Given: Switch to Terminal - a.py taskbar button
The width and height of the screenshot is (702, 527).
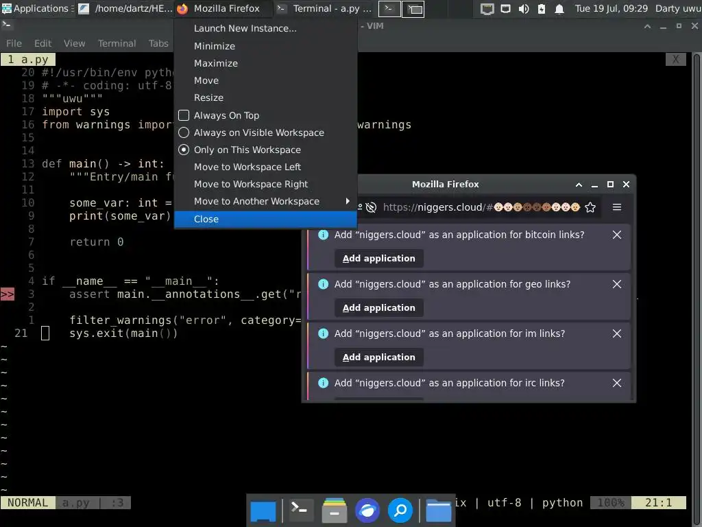Looking at the screenshot, I should coord(324,8).
